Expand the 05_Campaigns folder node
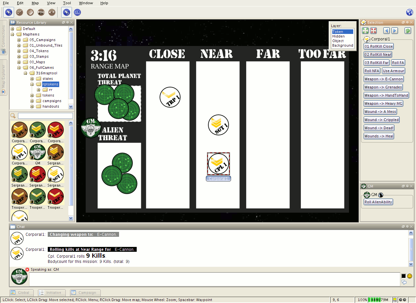Image resolution: width=416 pixels, height=303 pixels. (x=19, y=40)
